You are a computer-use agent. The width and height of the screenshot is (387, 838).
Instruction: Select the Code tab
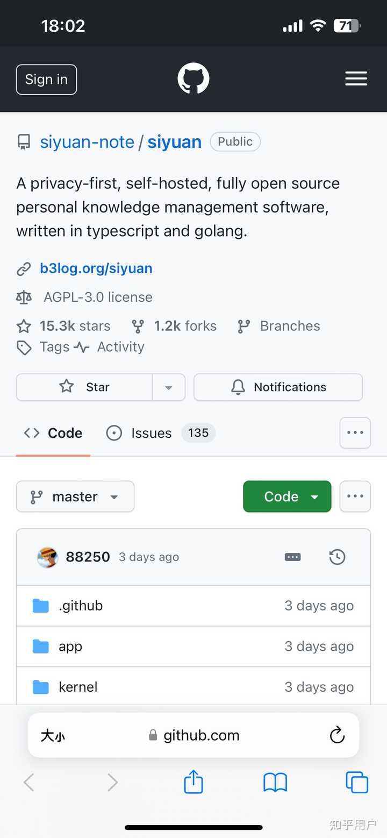pyautogui.click(x=54, y=433)
